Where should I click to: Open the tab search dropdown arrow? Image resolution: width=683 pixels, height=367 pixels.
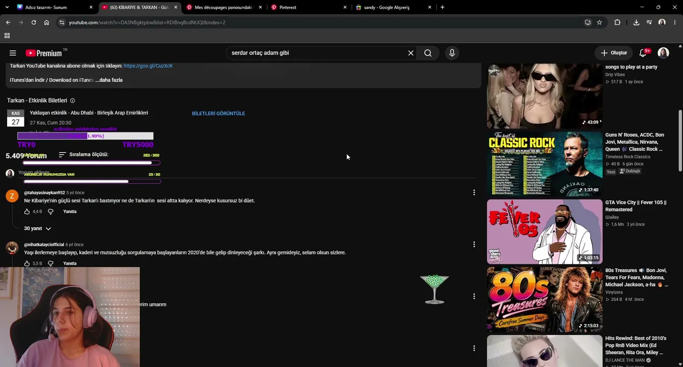(x=7, y=7)
